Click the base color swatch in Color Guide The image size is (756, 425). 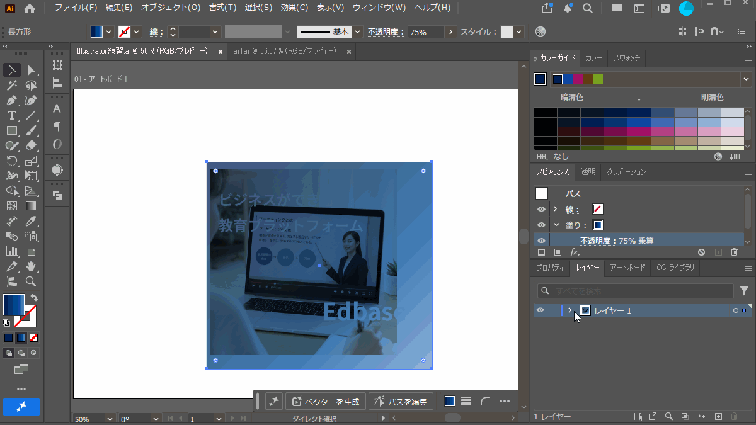pyautogui.click(x=540, y=79)
